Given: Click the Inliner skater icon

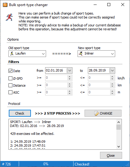Looking at the screenshot, I should pyautogui.click(x=81, y=53).
